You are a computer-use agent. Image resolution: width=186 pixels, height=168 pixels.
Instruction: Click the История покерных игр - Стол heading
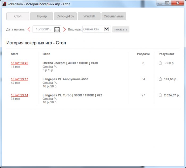[36, 43]
